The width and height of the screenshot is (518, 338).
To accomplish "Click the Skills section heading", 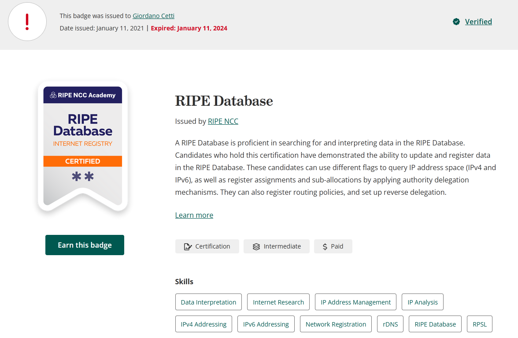I will pos(184,282).
